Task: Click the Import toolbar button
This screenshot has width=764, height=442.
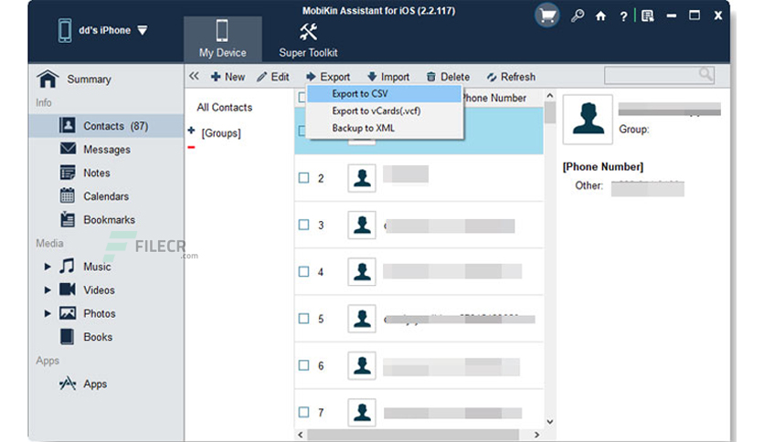Action: point(388,77)
